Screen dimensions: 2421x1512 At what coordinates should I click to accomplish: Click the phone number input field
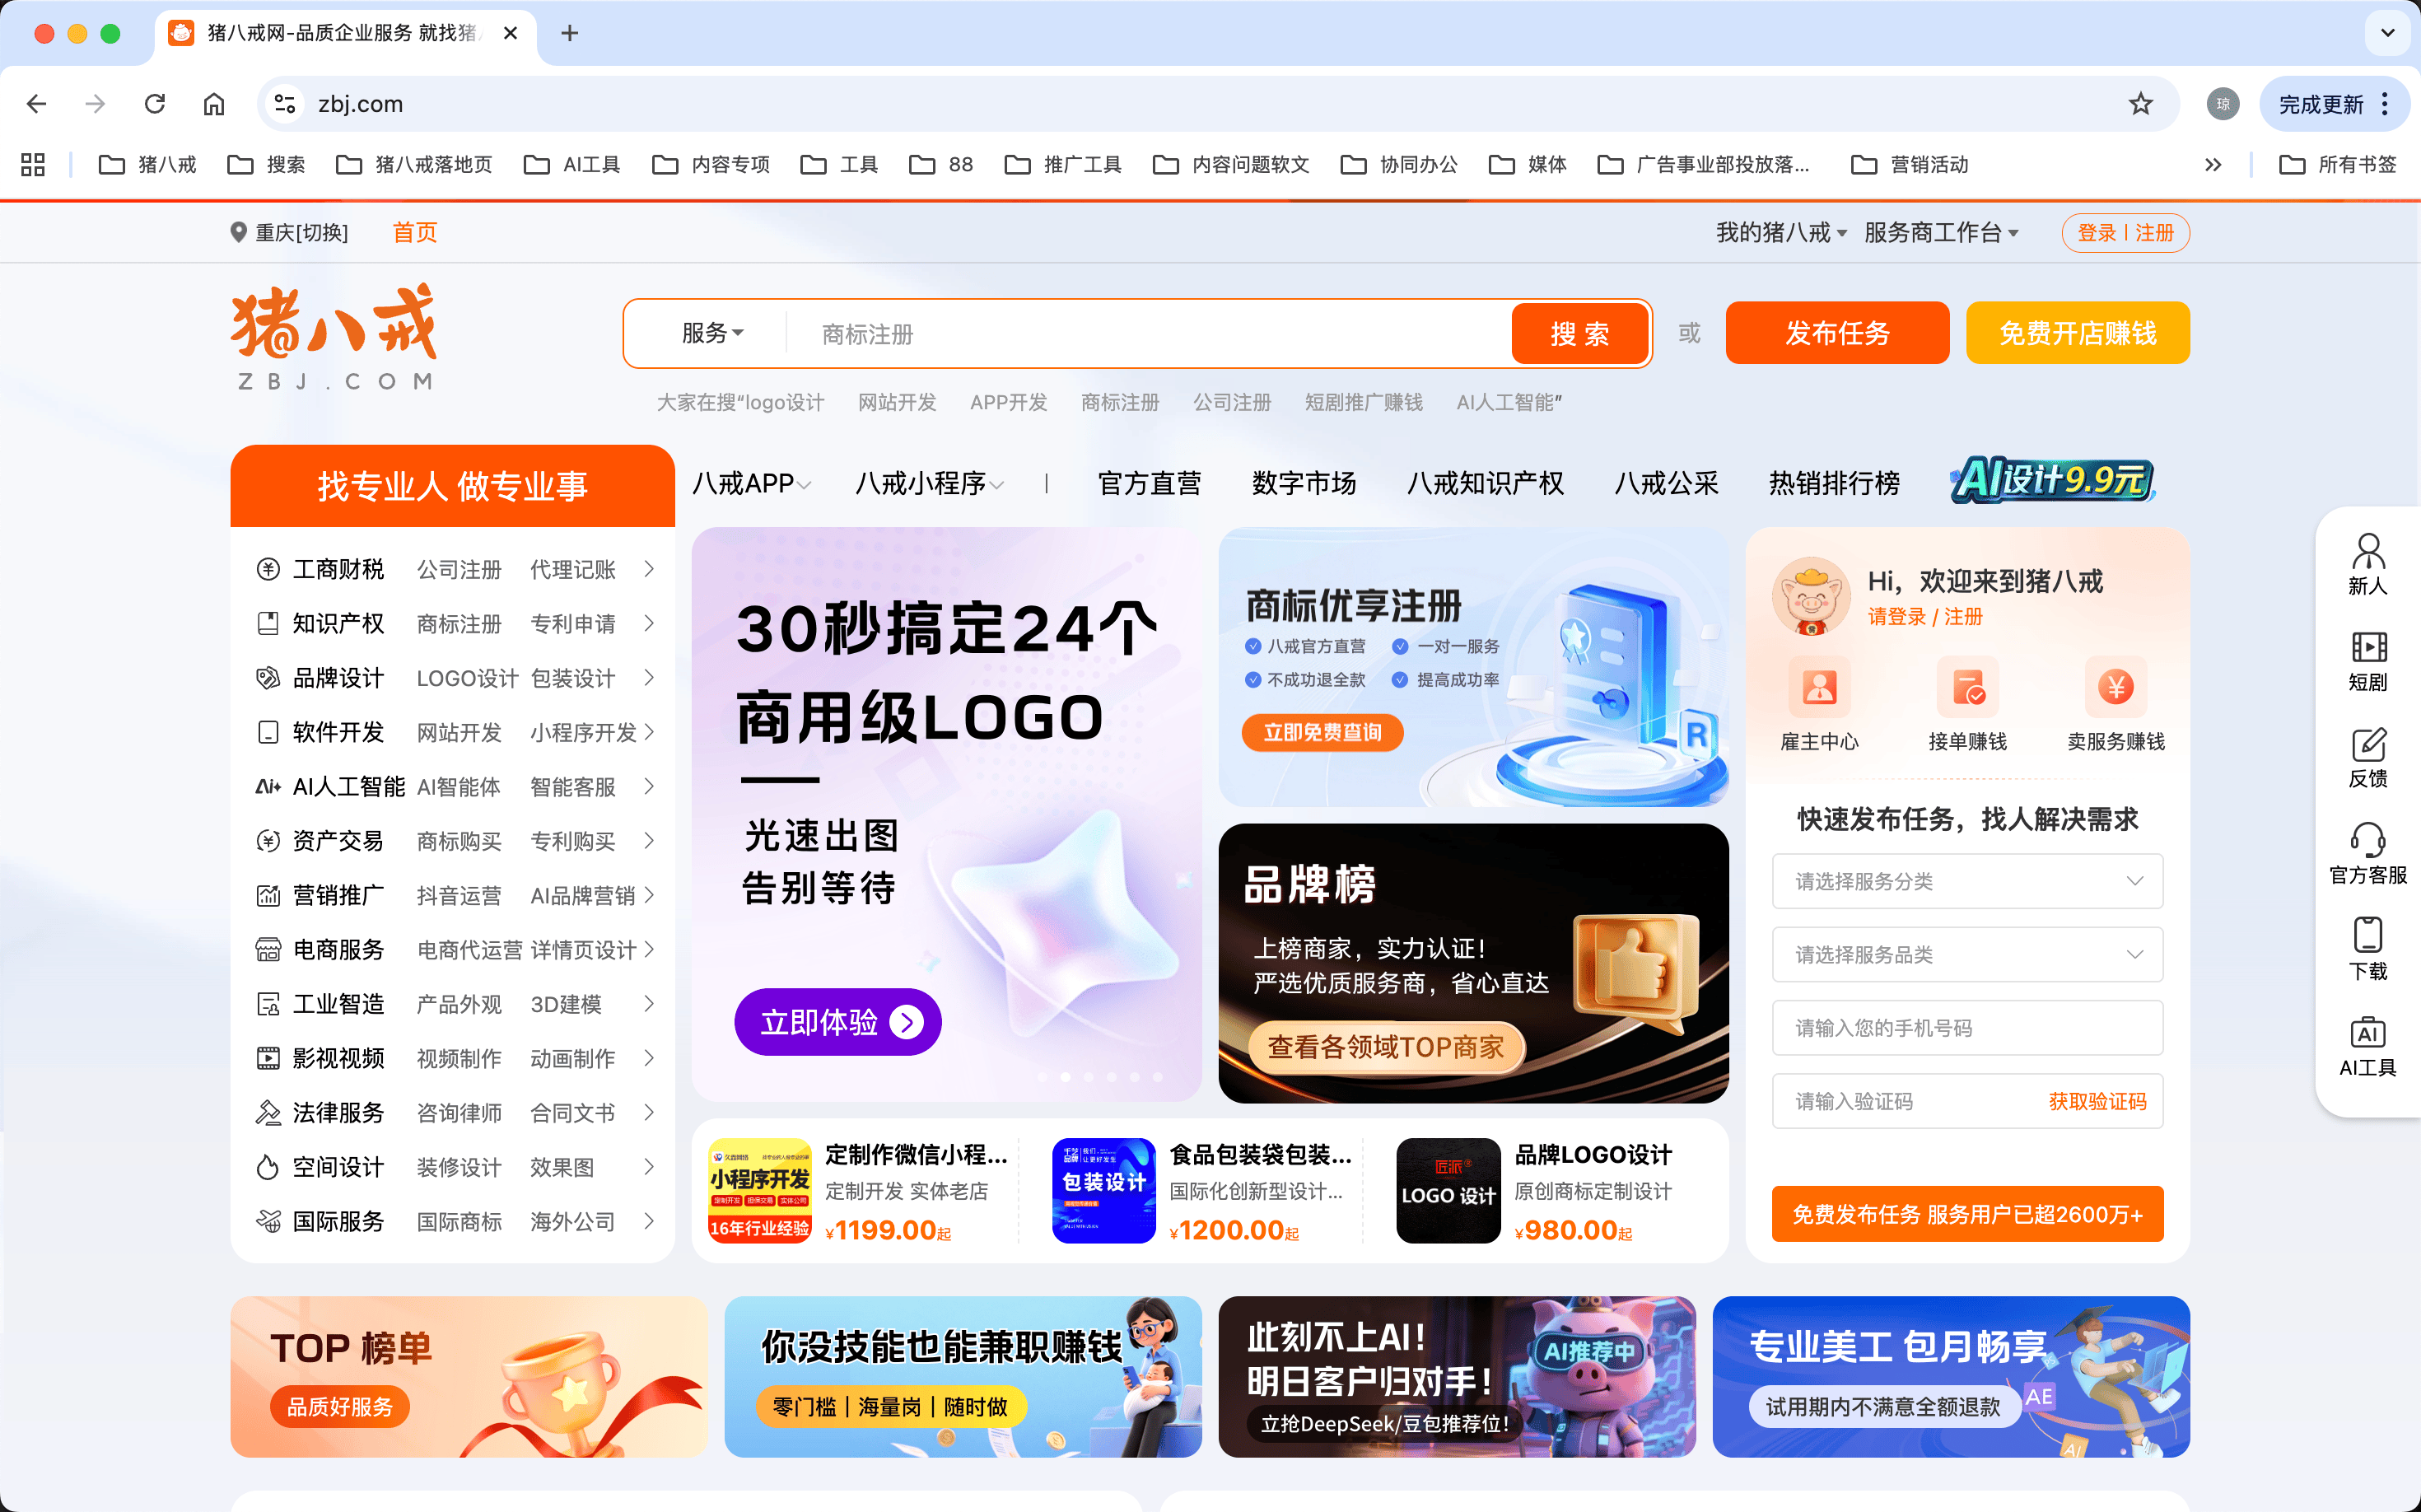pos(1966,1028)
